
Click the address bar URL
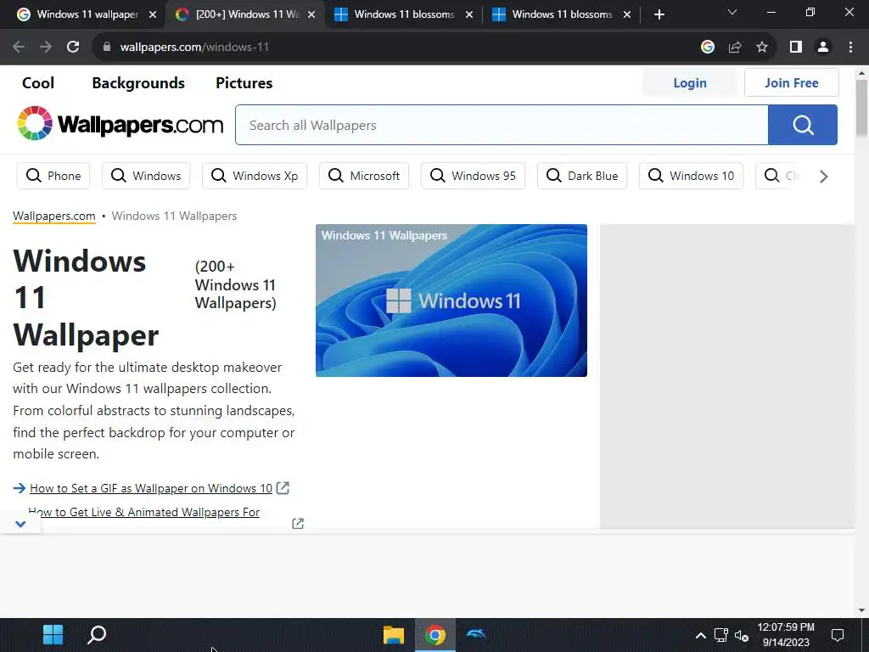(x=194, y=48)
